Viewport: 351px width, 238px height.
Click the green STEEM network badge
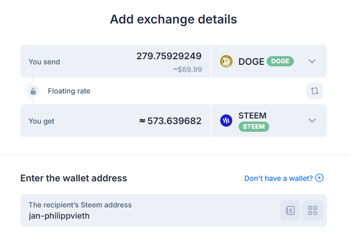[254, 127]
